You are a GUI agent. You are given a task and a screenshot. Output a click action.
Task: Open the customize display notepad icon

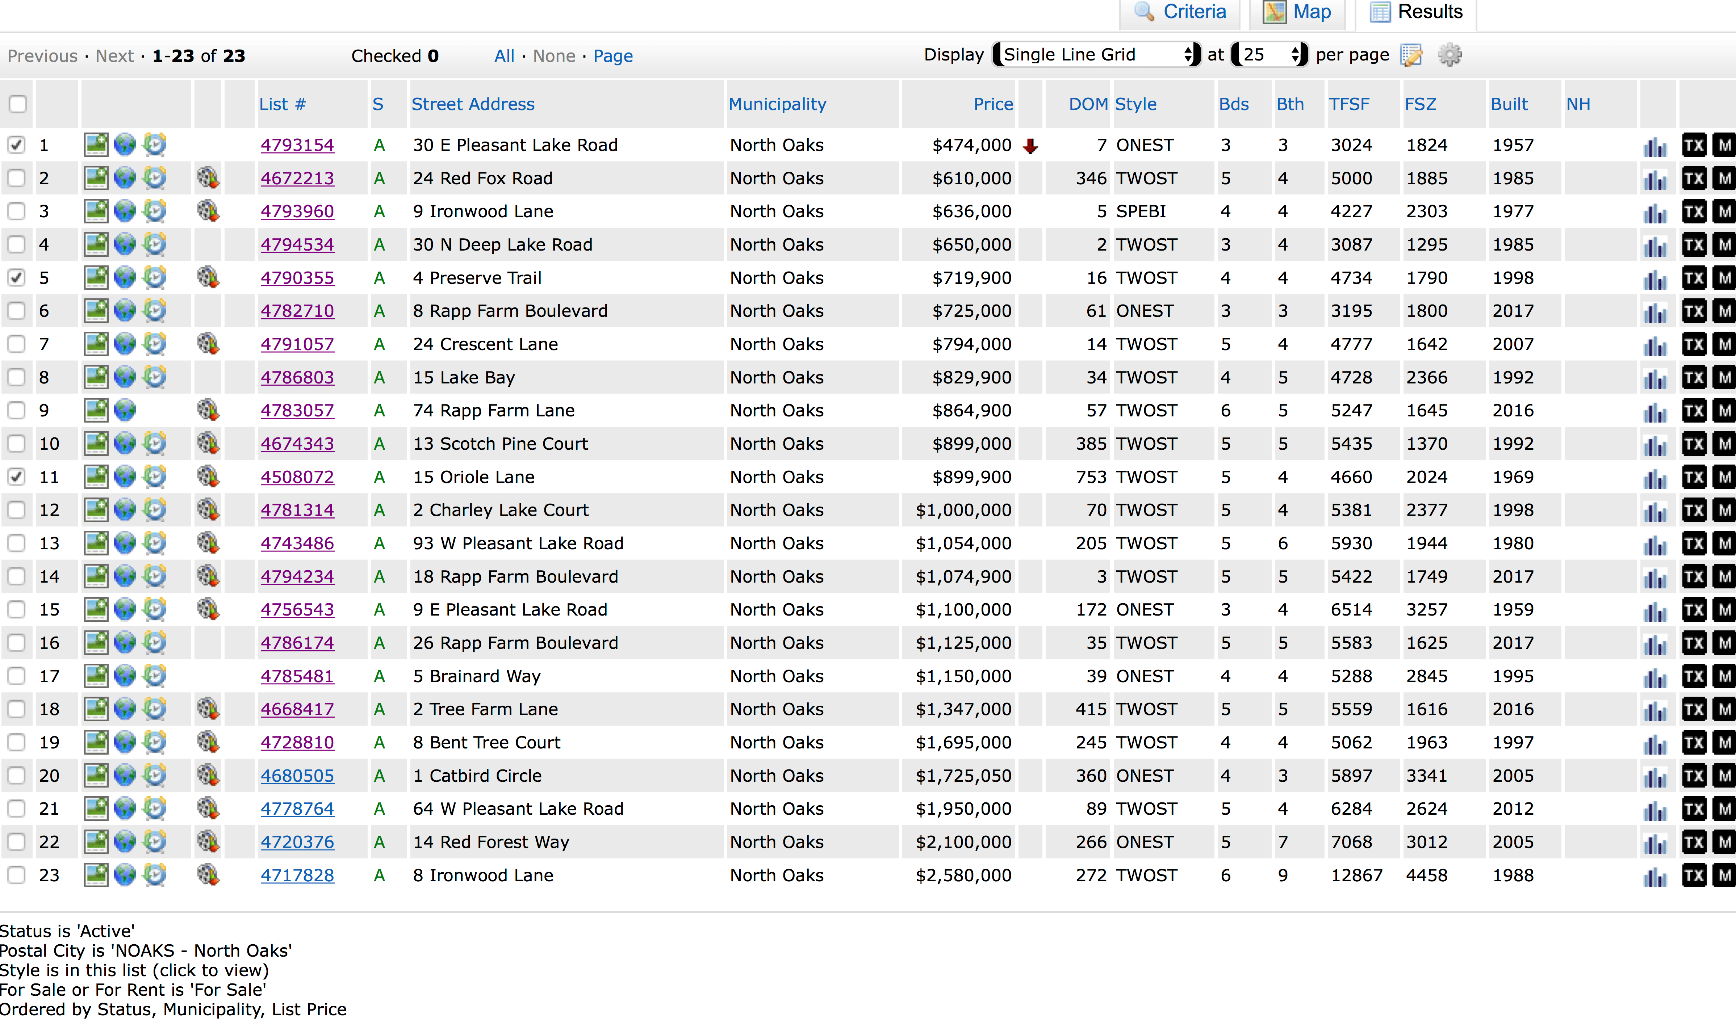tap(1411, 55)
